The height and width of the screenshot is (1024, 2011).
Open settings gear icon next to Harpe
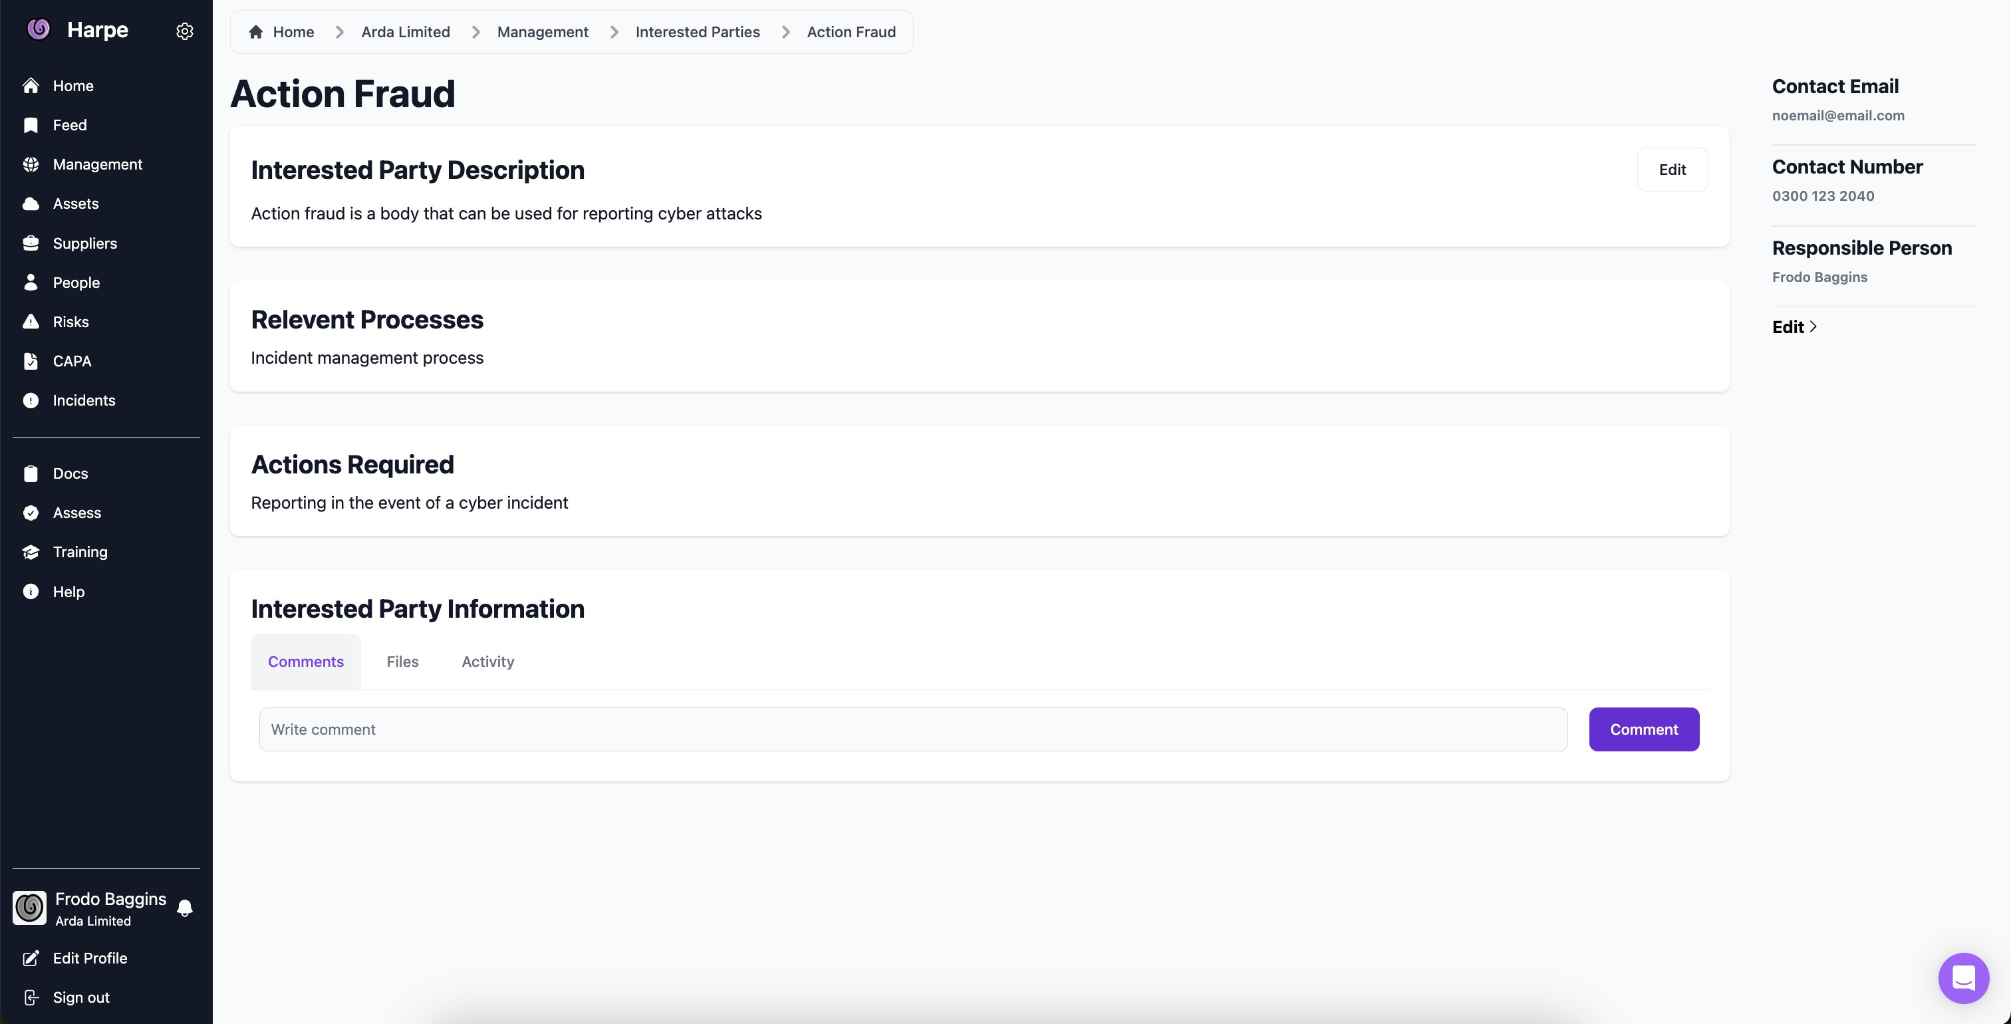point(184,31)
